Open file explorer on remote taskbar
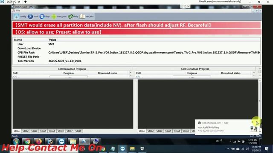 click(x=73, y=142)
